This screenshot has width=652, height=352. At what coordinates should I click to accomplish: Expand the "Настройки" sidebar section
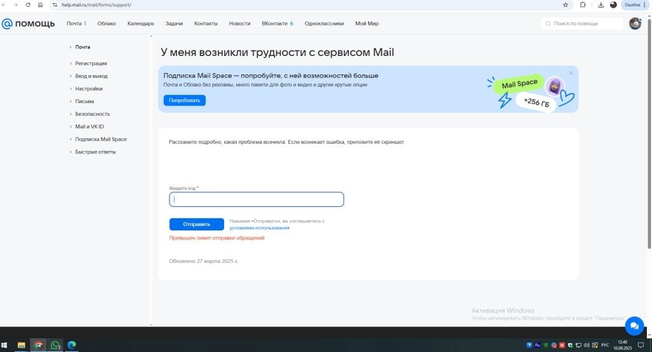click(x=89, y=88)
